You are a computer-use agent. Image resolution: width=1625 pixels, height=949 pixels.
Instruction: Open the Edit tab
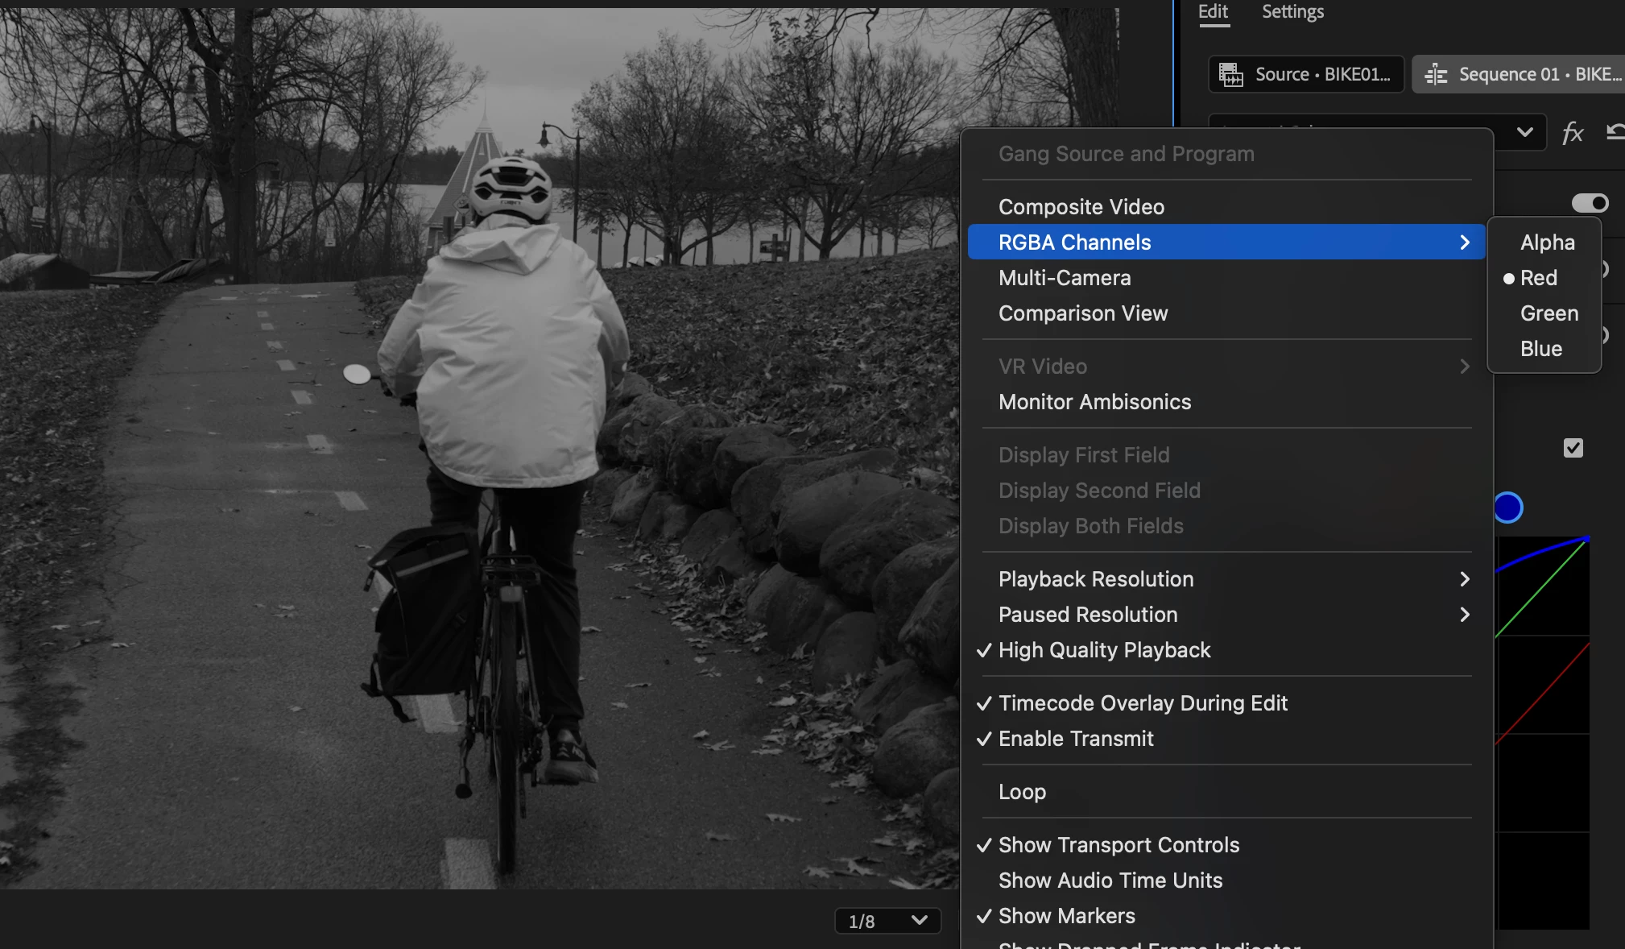pyautogui.click(x=1213, y=12)
